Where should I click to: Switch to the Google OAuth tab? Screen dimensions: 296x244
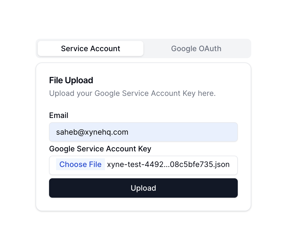[196, 48]
